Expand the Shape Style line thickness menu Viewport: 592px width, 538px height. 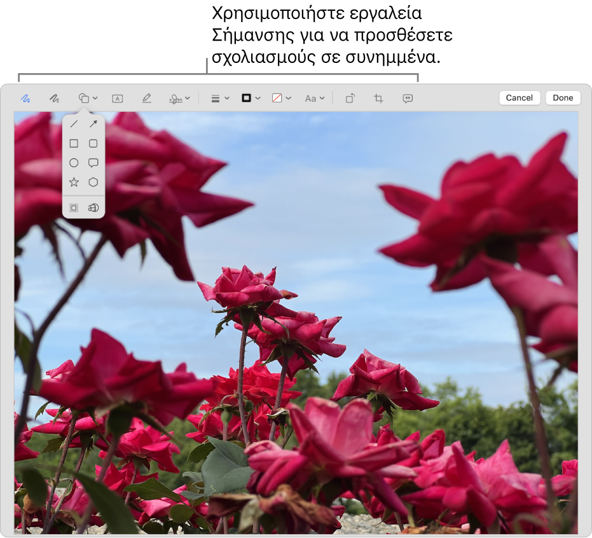219,99
